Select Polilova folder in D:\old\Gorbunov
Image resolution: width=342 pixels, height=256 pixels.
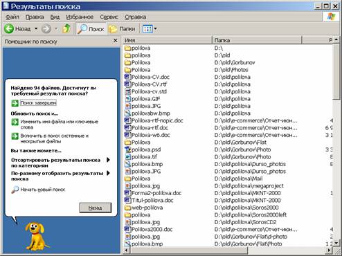tap(138, 62)
